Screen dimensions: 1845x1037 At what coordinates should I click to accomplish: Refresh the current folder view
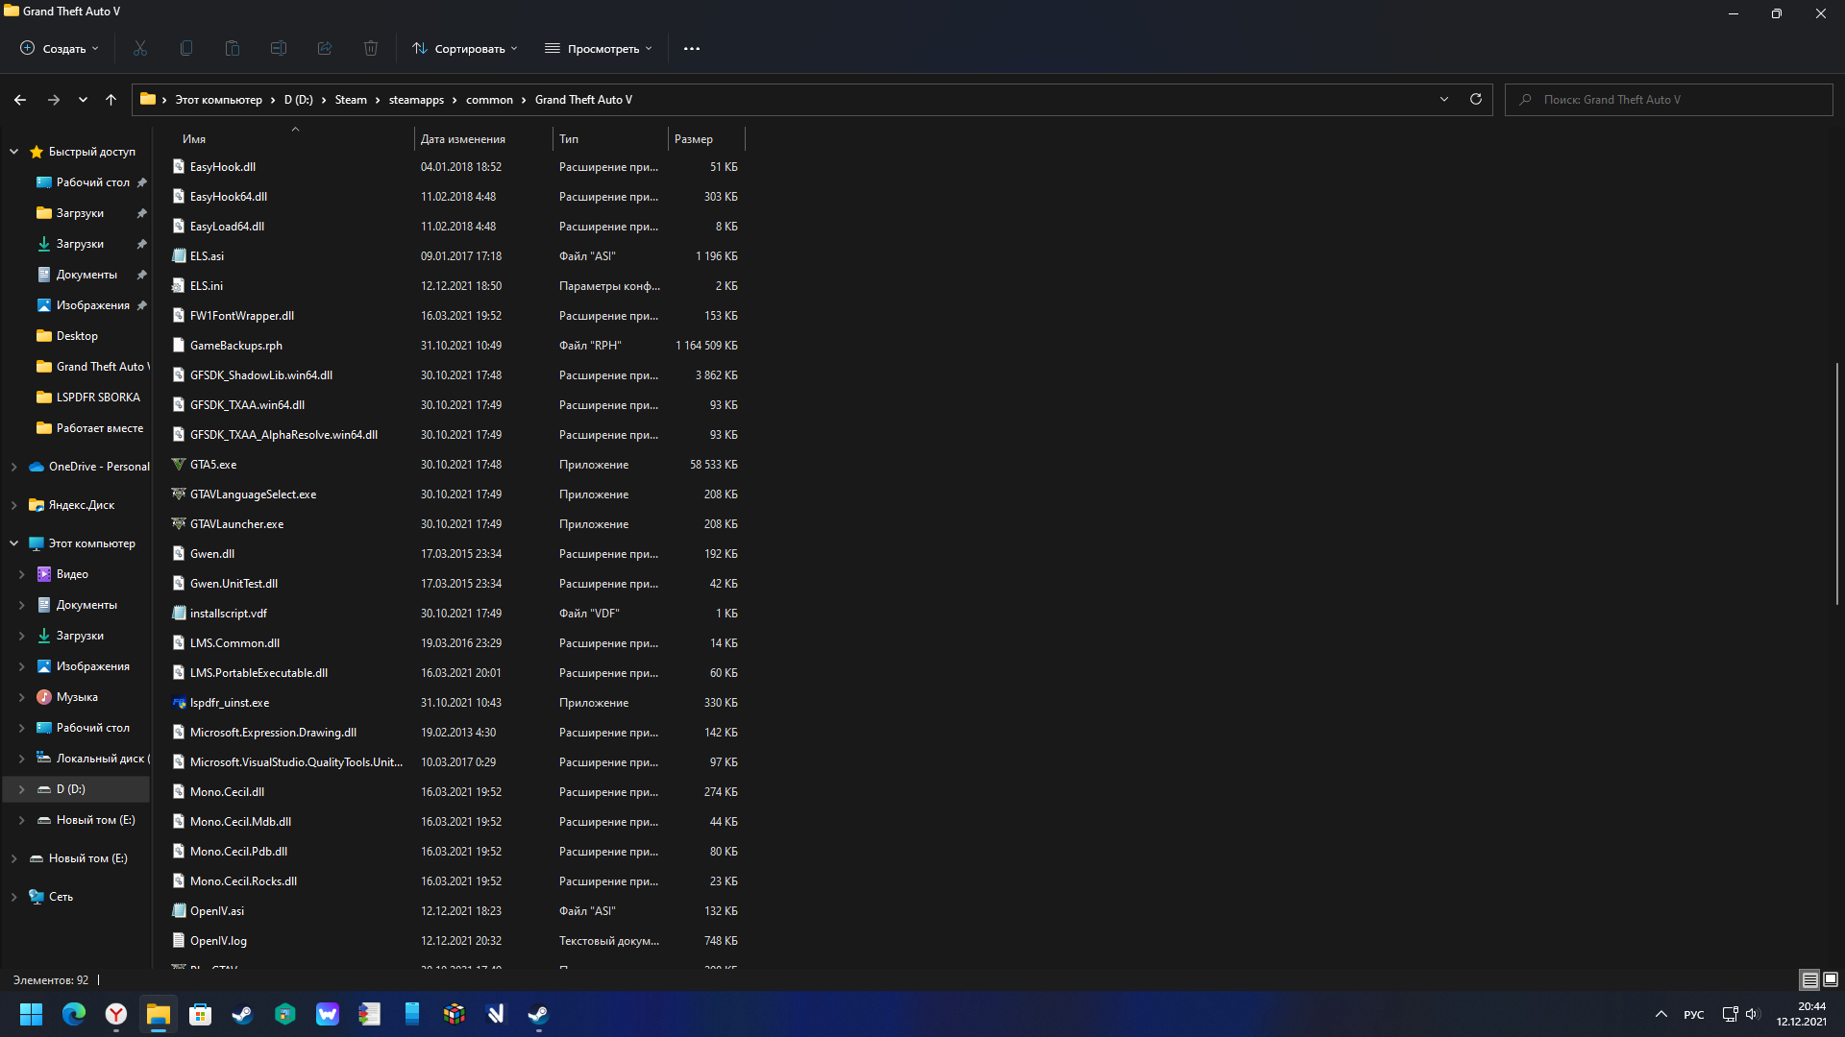pyautogui.click(x=1476, y=99)
